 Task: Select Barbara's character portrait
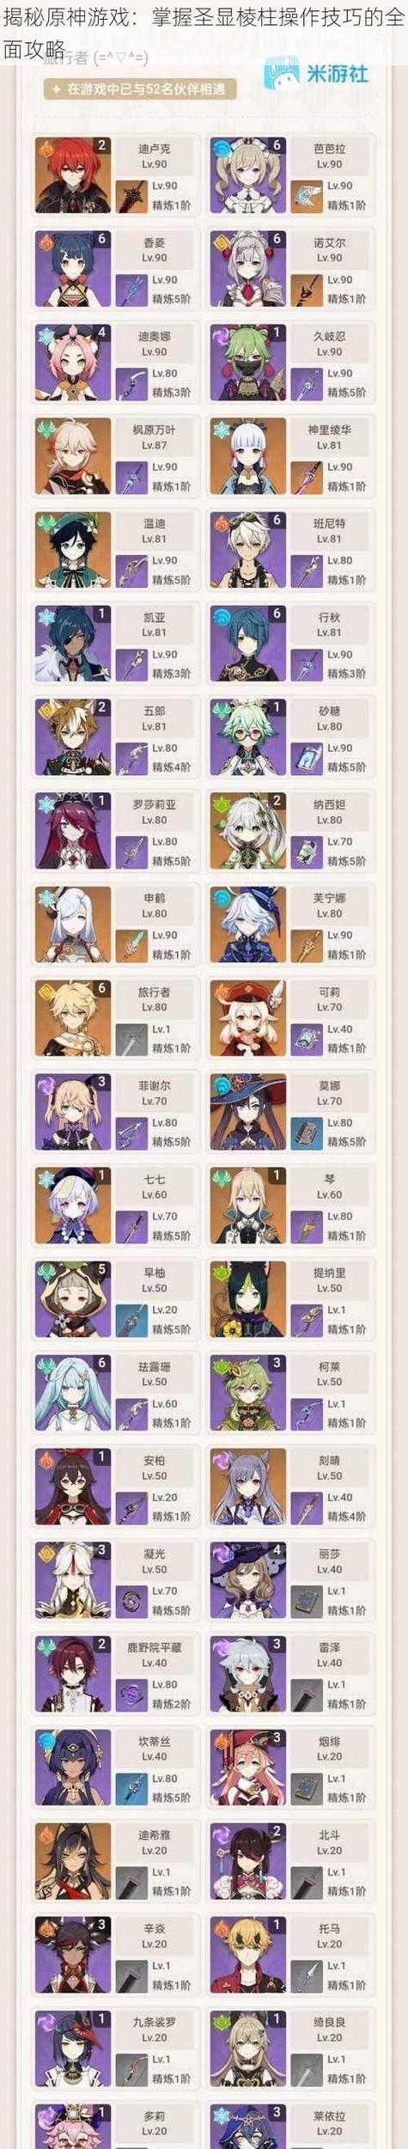(x=248, y=175)
